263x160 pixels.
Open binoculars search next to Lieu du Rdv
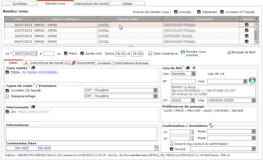pos(188,68)
